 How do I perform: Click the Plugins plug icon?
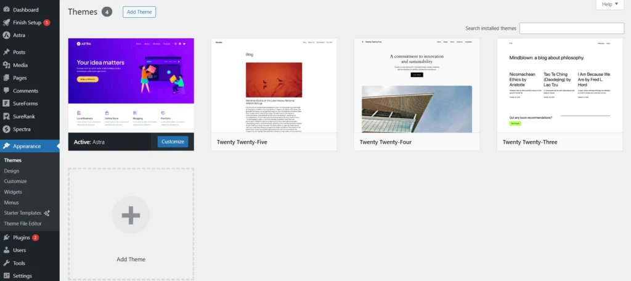point(6,237)
